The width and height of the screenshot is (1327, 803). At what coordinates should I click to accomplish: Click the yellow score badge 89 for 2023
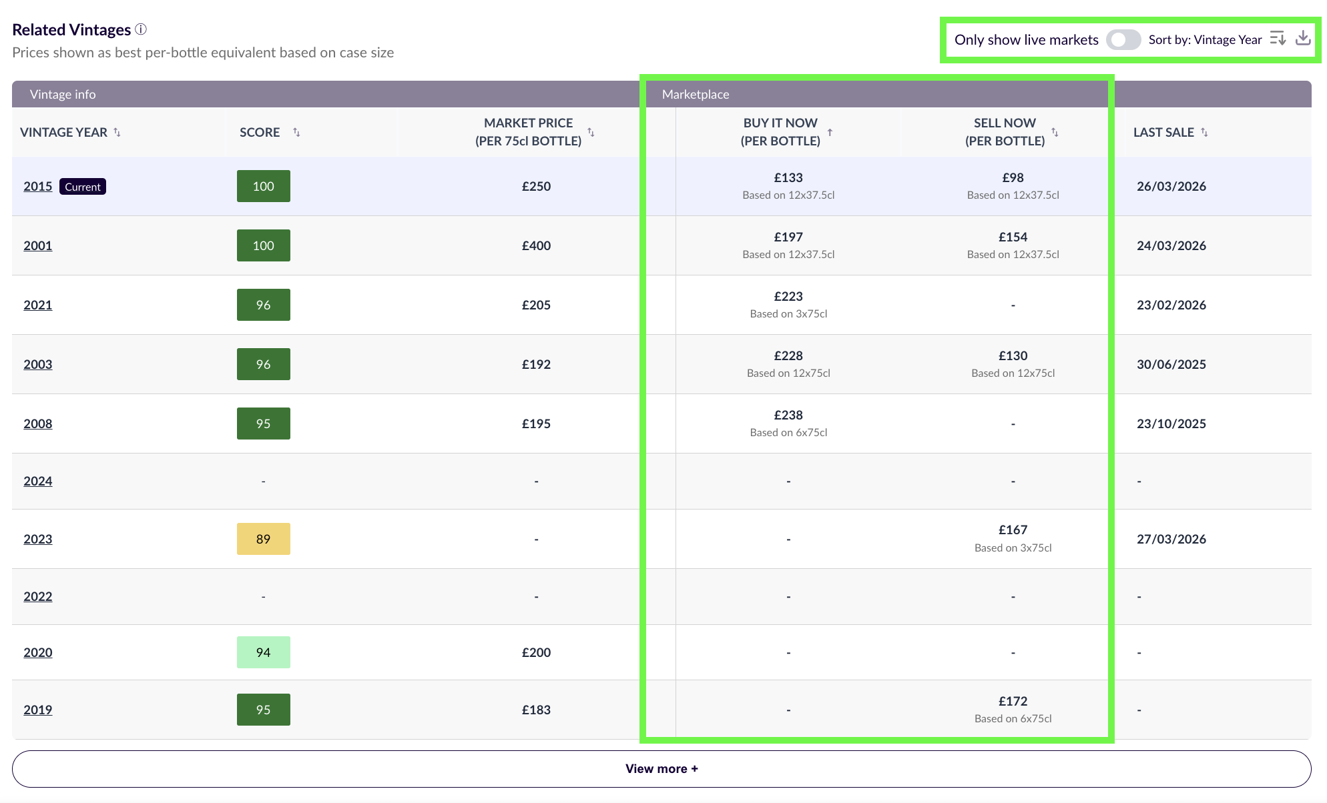point(263,538)
